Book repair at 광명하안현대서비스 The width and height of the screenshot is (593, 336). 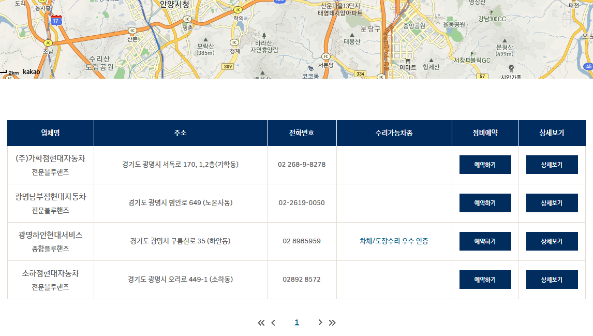pyautogui.click(x=485, y=241)
